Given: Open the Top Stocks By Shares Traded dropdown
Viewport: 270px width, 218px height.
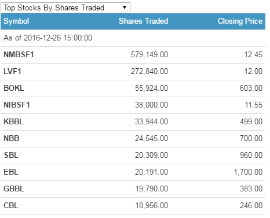Looking at the screenshot, I should pos(65,8).
